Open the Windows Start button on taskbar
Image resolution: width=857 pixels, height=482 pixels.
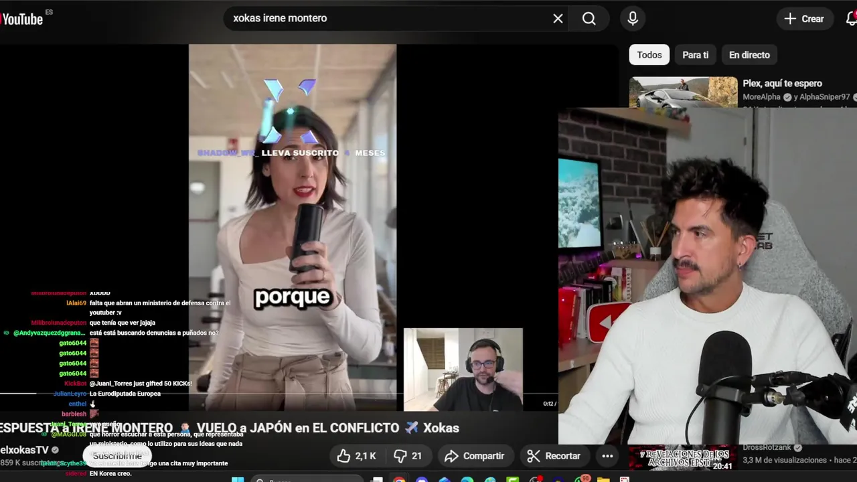pyautogui.click(x=238, y=479)
